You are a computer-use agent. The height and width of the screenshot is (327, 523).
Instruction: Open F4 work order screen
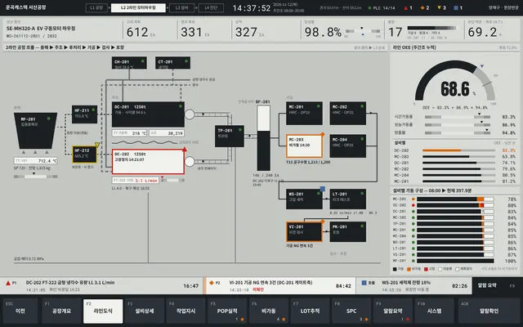click(186, 311)
